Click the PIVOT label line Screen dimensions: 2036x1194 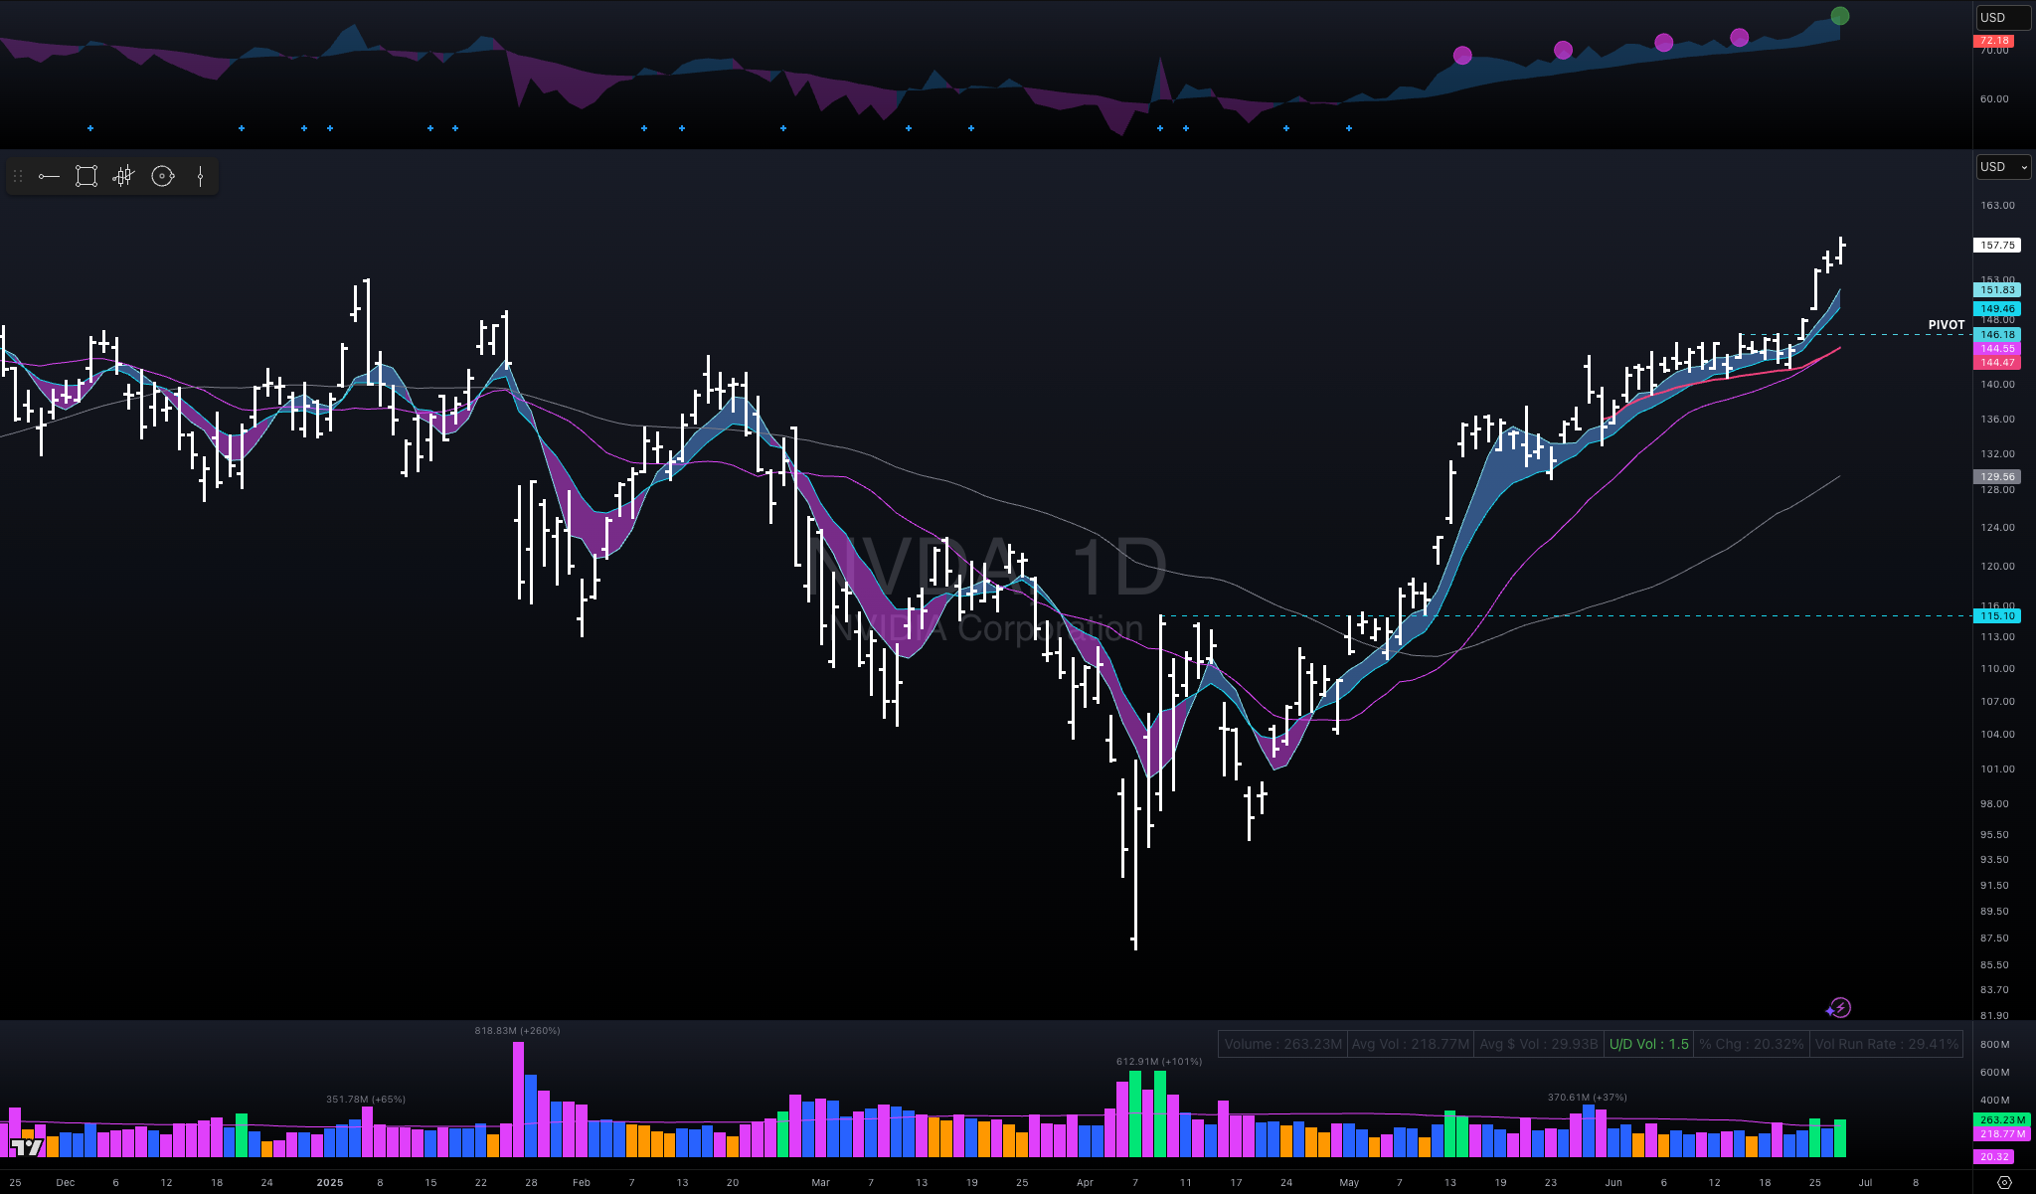[x=1946, y=325]
